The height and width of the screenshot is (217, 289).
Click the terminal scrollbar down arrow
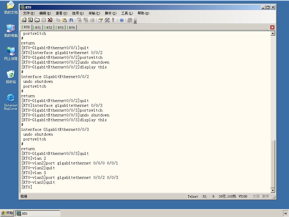pyautogui.click(x=273, y=190)
